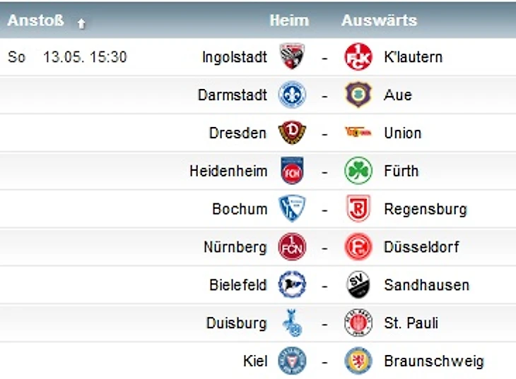Screen dimensions: 516x379
Task: Select the Düsseldorf Fortuna logo
Action: (358, 247)
